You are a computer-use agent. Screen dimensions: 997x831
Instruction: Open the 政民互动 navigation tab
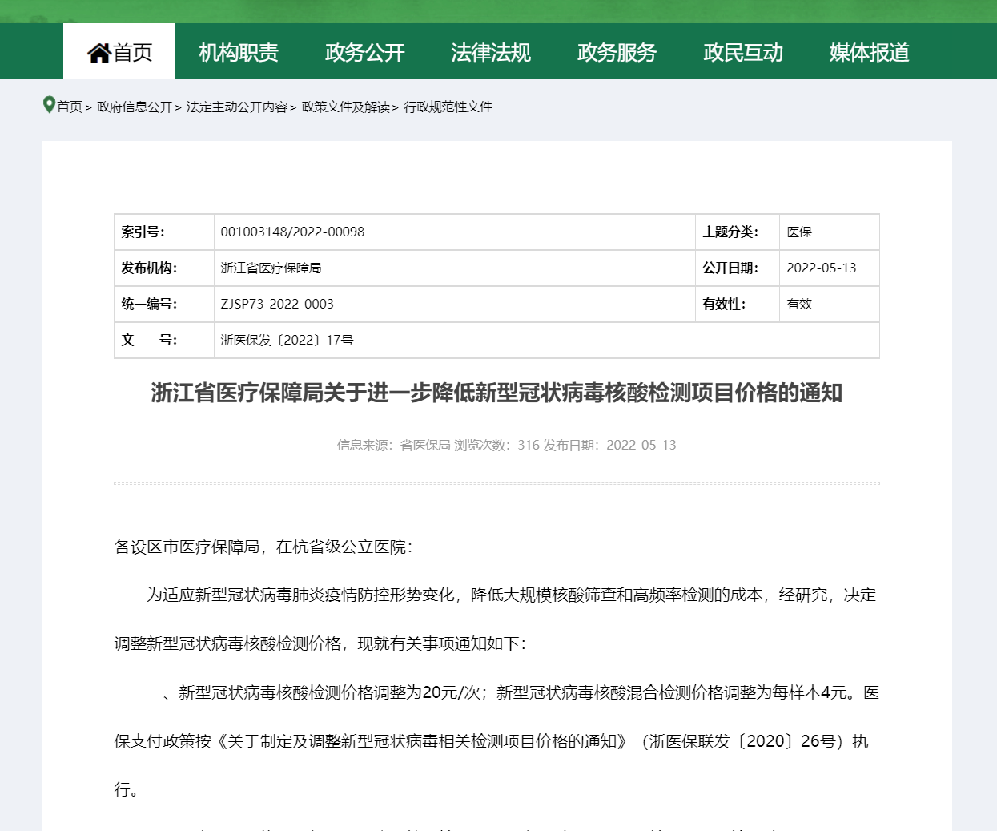point(743,52)
